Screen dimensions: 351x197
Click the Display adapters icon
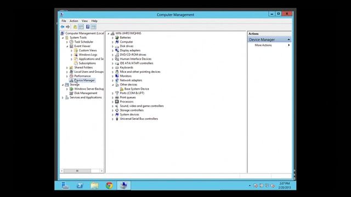coord(117,50)
